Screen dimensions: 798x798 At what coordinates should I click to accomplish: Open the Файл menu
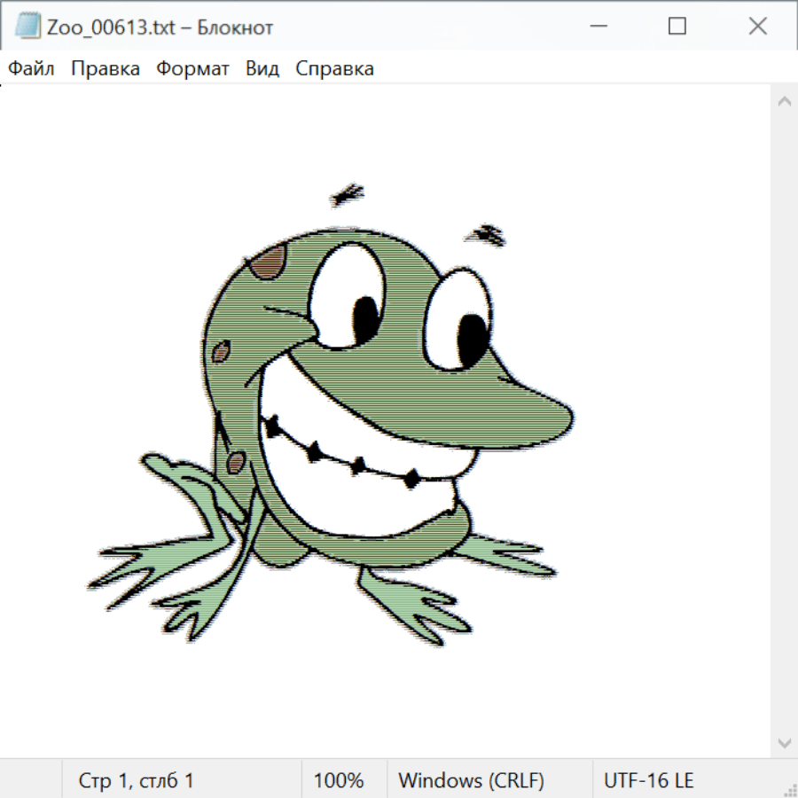click(32, 69)
